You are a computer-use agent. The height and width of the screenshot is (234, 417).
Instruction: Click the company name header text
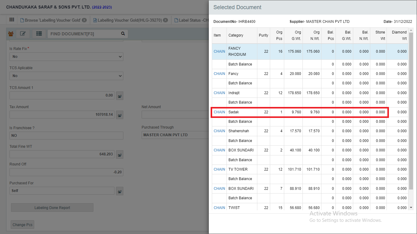coord(48,7)
